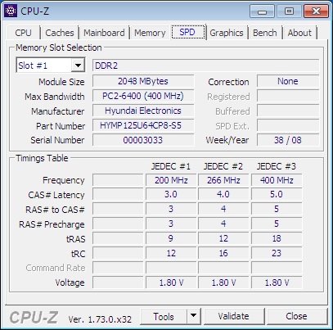Click the JEDEC #2 column header
Image resolution: width=333 pixels, height=330 pixels.
[x=223, y=166]
